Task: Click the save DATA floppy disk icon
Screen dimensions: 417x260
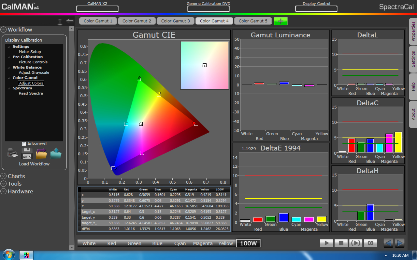Action: [x=27, y=153]
